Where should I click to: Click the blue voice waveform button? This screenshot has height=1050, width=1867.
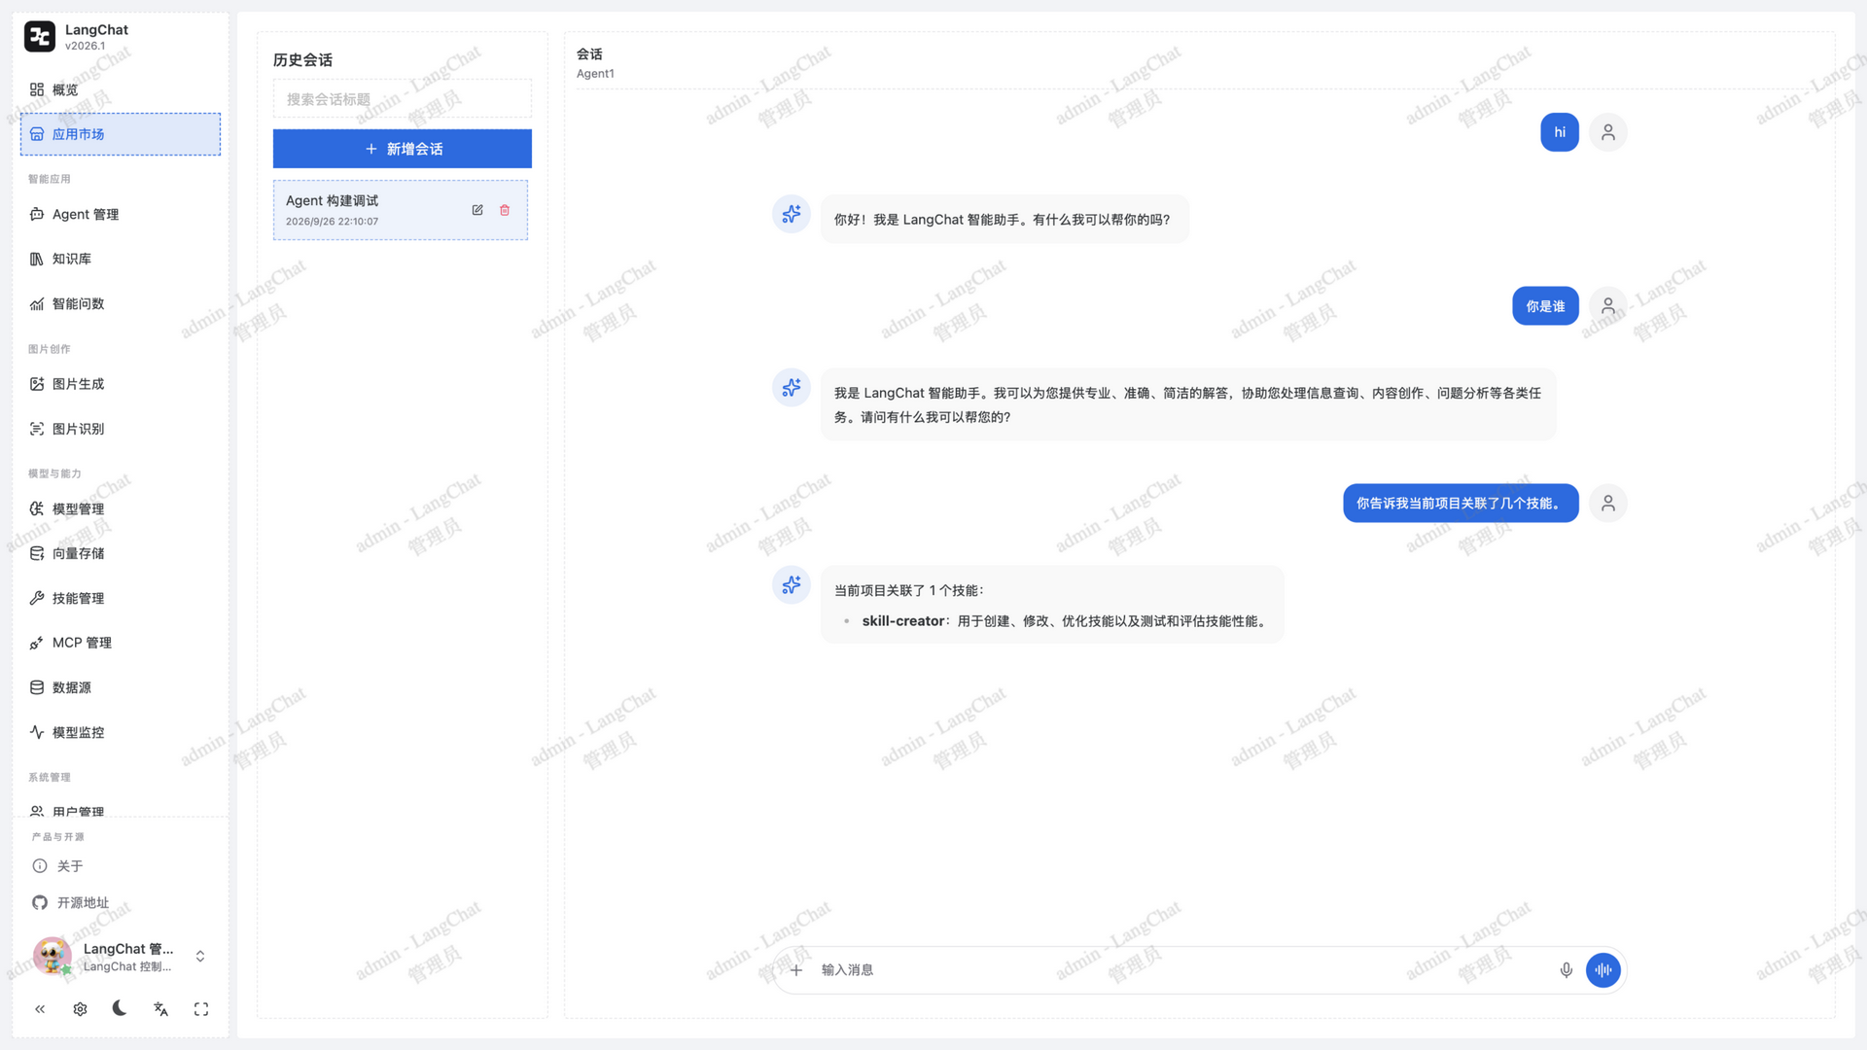(1603, 970)
